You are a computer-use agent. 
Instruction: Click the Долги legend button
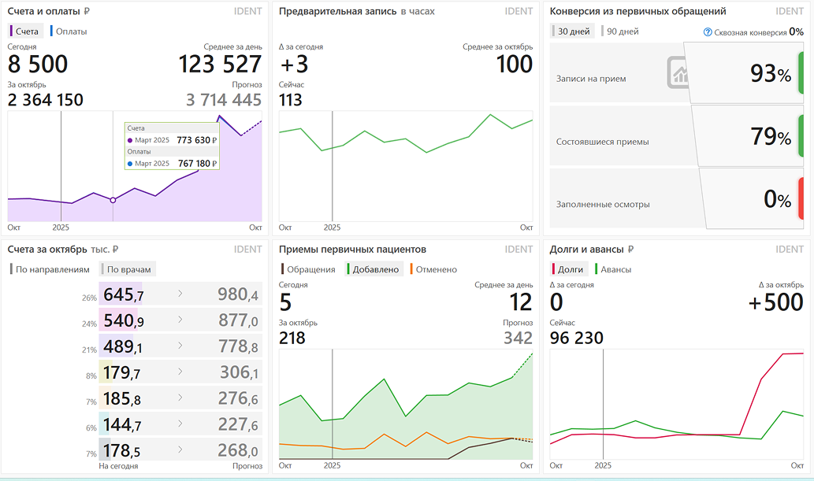click(570, 269)
